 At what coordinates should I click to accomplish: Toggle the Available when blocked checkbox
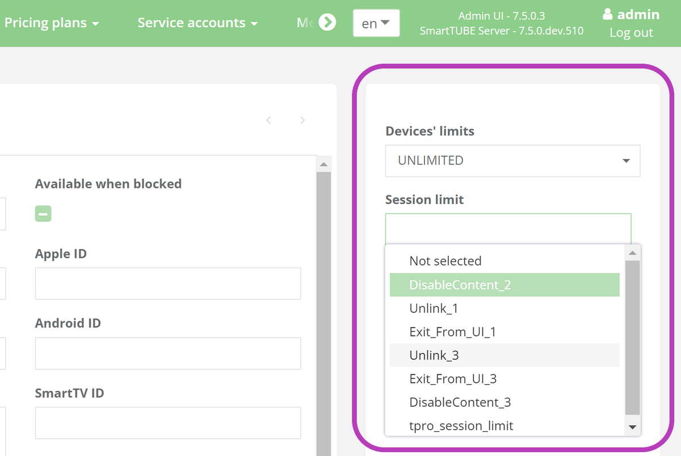pos(43,214)
